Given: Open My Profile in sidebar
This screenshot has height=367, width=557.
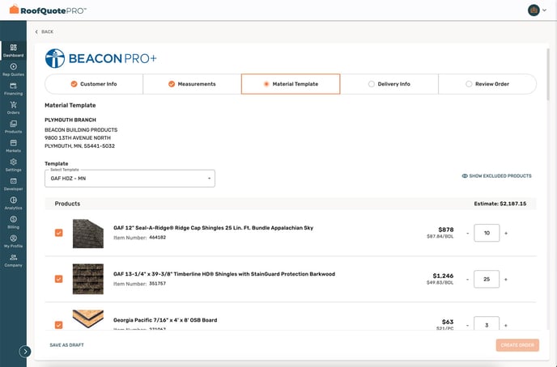Looking at the screenshot, I should click(13, 242).
